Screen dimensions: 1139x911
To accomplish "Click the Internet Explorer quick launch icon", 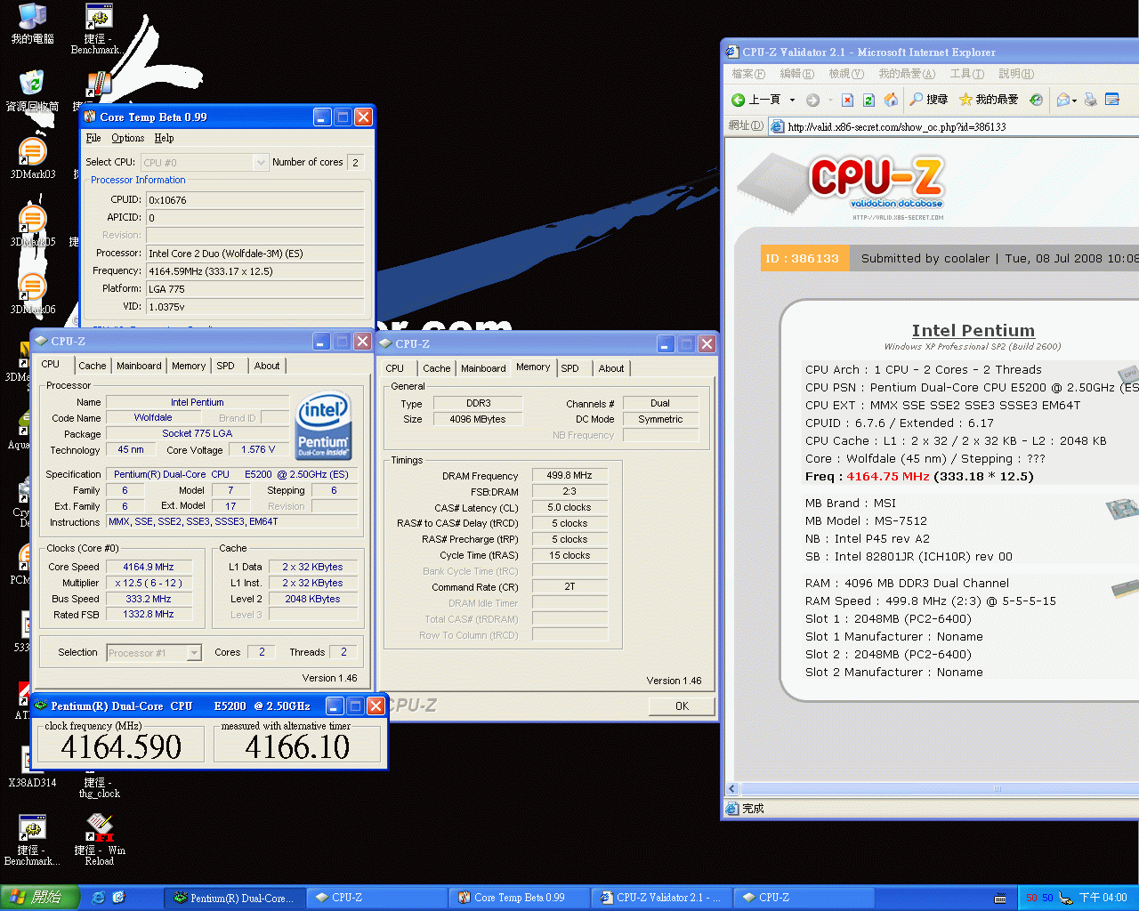I will pos(99,898).
